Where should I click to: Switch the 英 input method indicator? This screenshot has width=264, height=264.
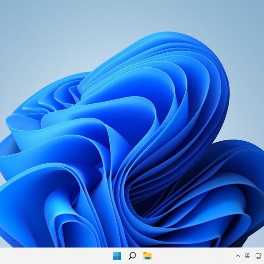(247, 256)
